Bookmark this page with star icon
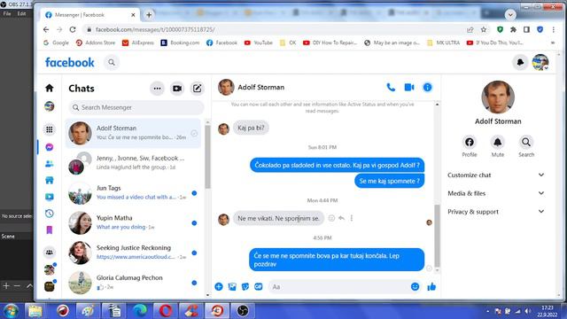This screenshot has width=567, height=319. (x=484, y=29)
